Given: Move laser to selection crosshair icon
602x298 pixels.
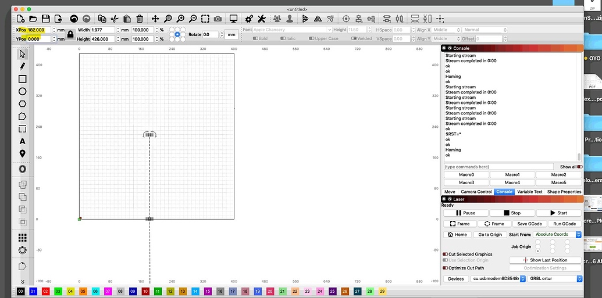Looking at the screenshot, I should (440, 19).
